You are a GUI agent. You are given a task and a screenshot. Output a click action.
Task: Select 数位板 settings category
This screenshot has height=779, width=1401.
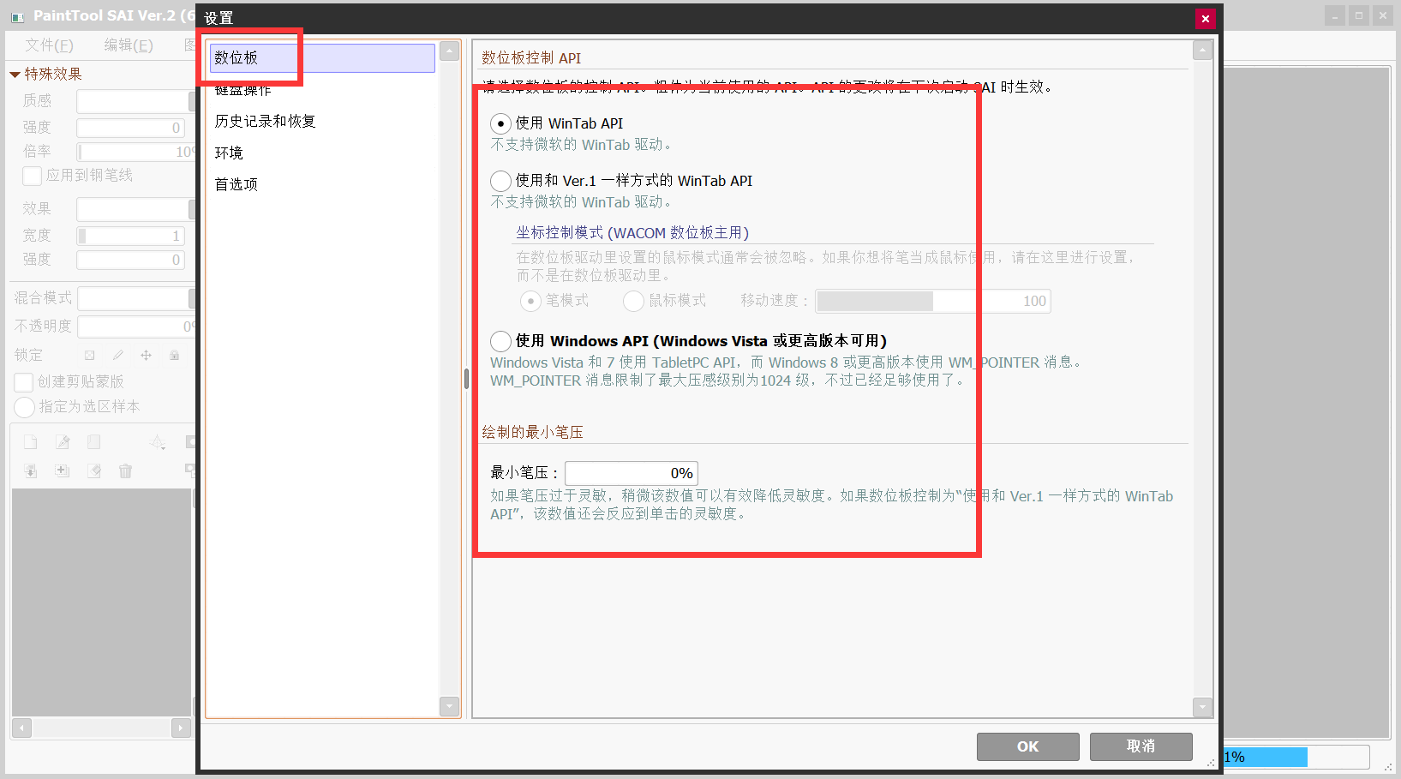[x=322, y=58]
